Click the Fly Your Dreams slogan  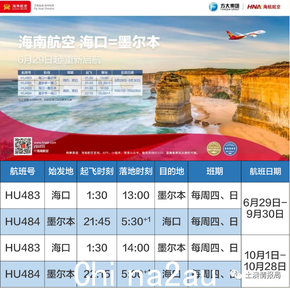coord(44,9)
